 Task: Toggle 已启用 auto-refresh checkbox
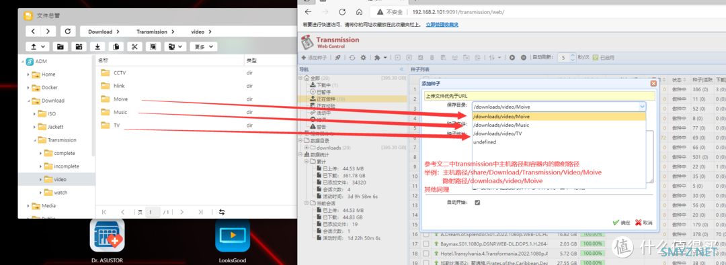click(x=596, y=58)
